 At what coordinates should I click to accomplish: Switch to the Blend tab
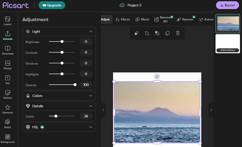[x=142, y=20]
